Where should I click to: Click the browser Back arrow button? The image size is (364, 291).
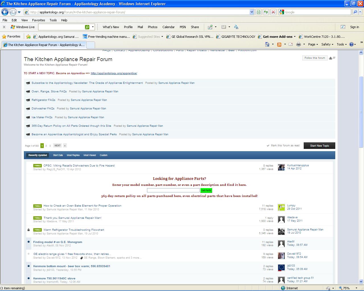pyautogui.click(x=5, y=12)
